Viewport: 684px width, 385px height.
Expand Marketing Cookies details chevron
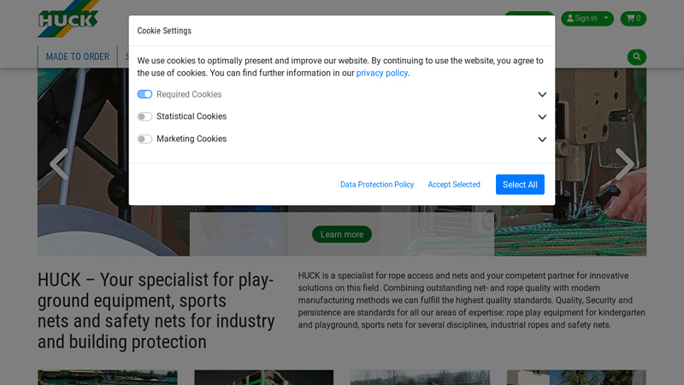(542, 139)
